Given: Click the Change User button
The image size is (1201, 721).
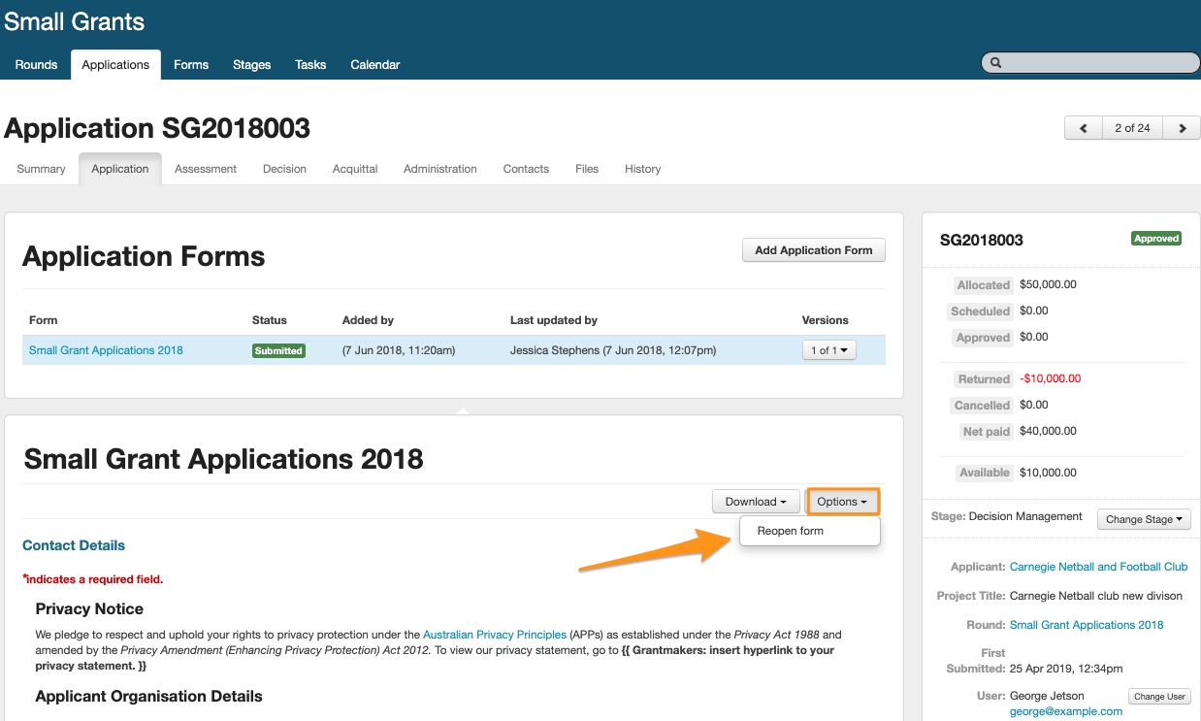Looking at the screenshot, I should [x=1159, y=697].
